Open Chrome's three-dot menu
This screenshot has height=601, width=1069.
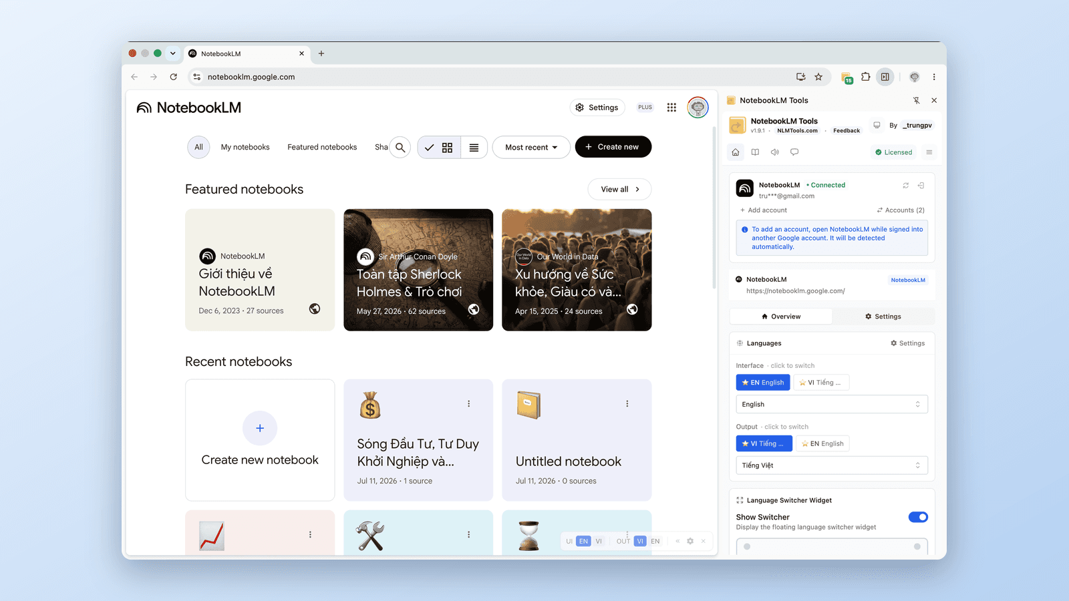pos(934,77)
